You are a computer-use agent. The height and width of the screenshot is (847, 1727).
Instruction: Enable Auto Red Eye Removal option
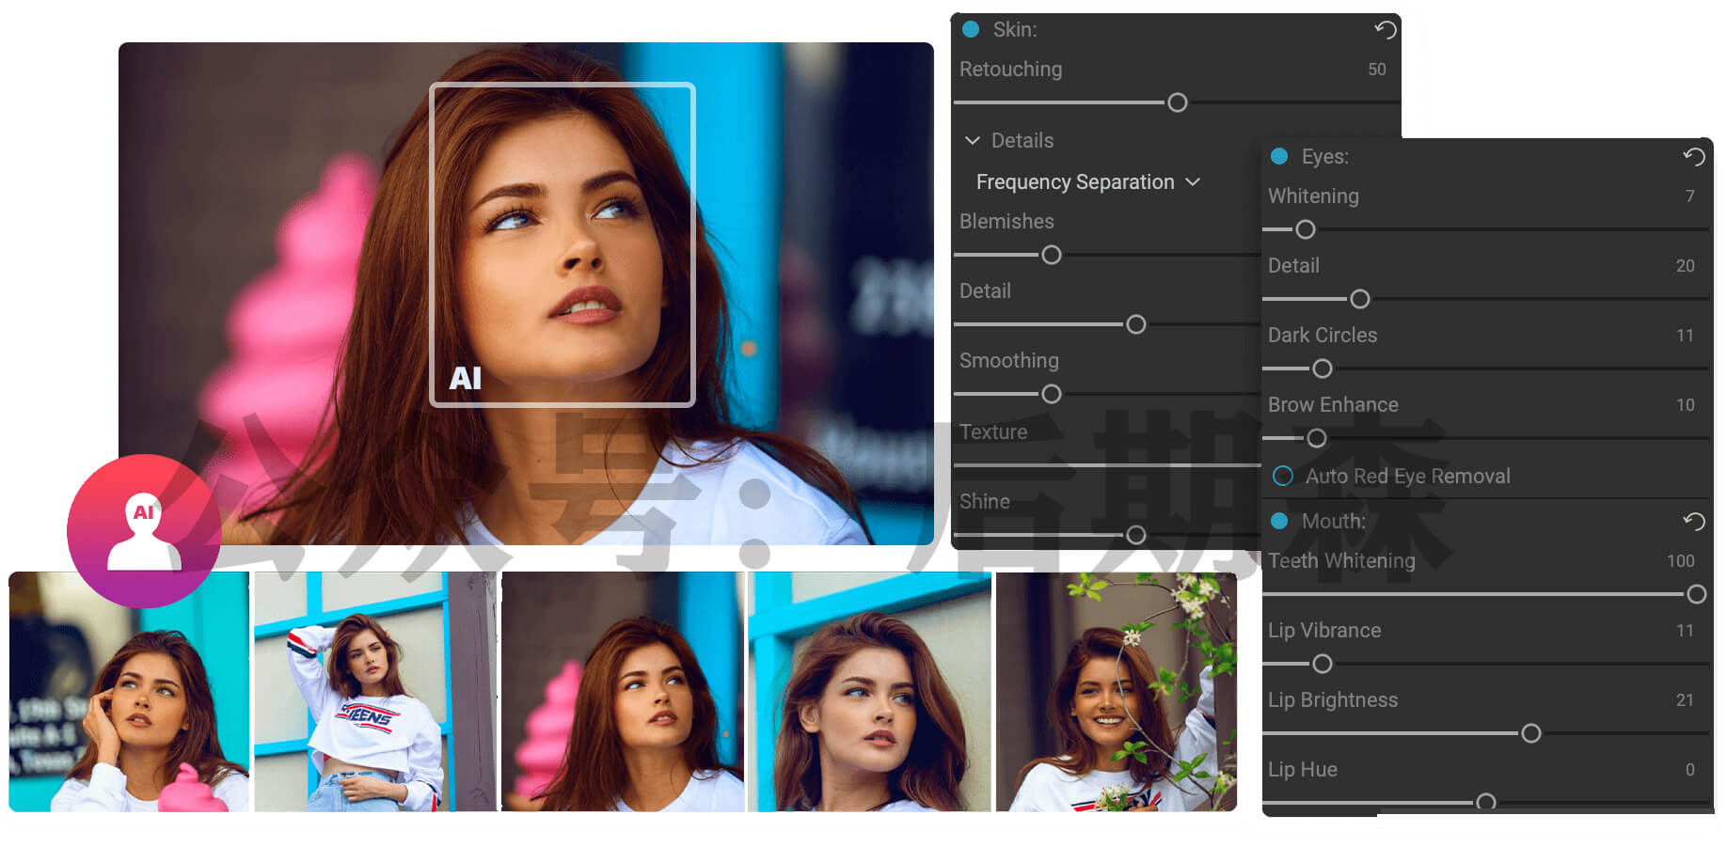tap(1282, 476)
